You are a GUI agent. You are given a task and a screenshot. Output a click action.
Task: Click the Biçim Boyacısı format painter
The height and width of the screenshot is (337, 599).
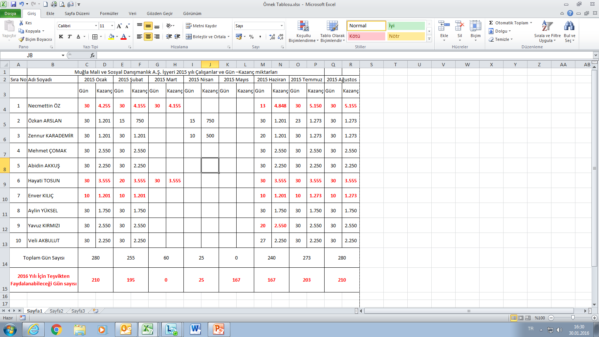pos(35,39)
